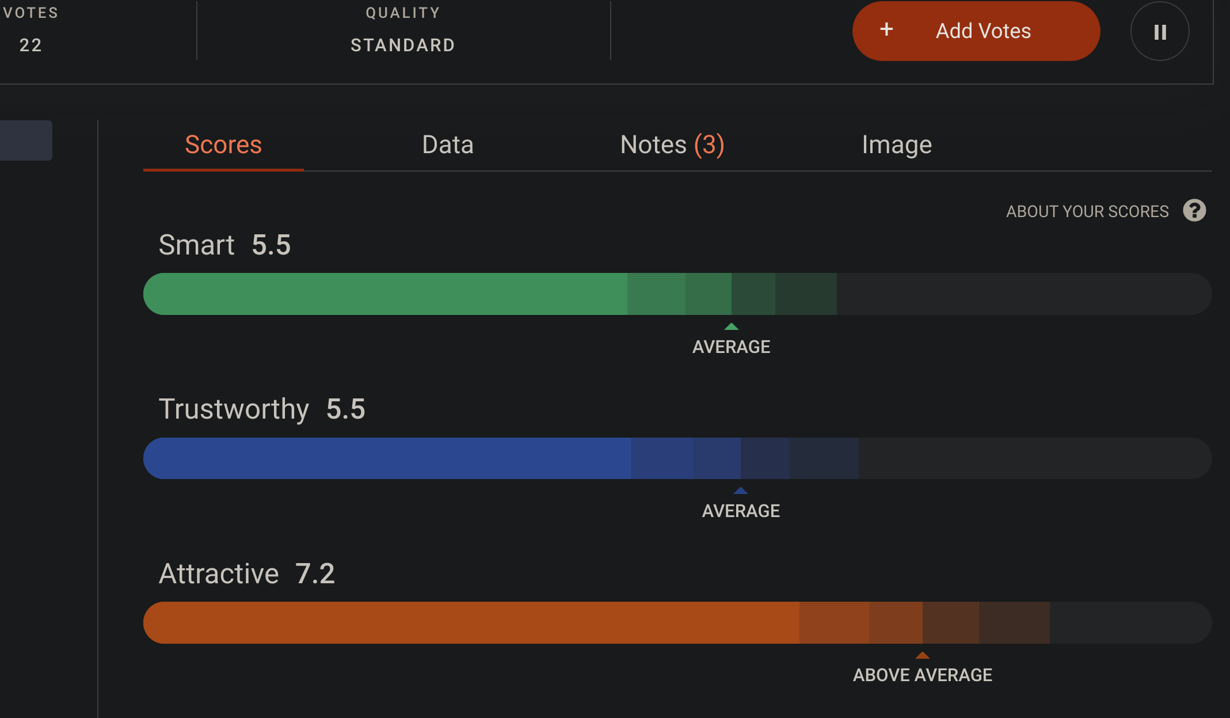1230x718 pixels.
Task: Select the Image tab
Action: click(x=896, y=145)
